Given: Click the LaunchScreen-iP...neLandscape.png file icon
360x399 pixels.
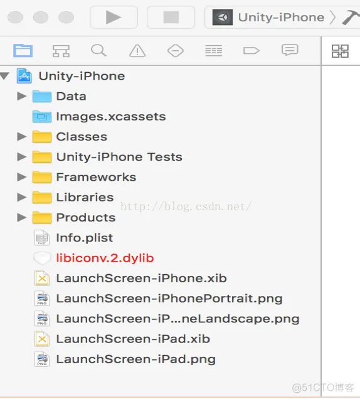Looking at the screenshot, I should 42,319.
